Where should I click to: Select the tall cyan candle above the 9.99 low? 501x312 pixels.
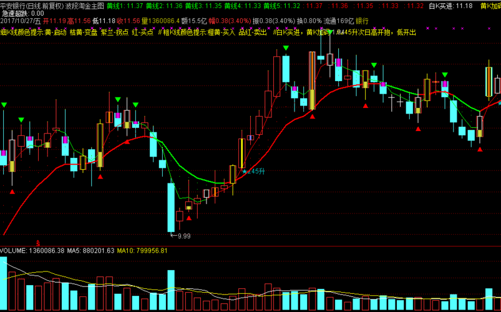pos(170,207)
